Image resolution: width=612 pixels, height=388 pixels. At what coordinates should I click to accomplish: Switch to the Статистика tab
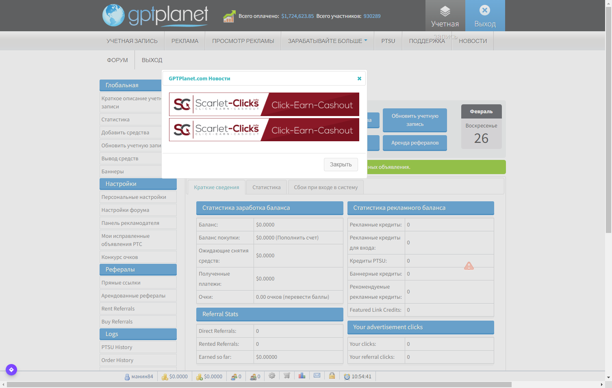click(267, 187)
